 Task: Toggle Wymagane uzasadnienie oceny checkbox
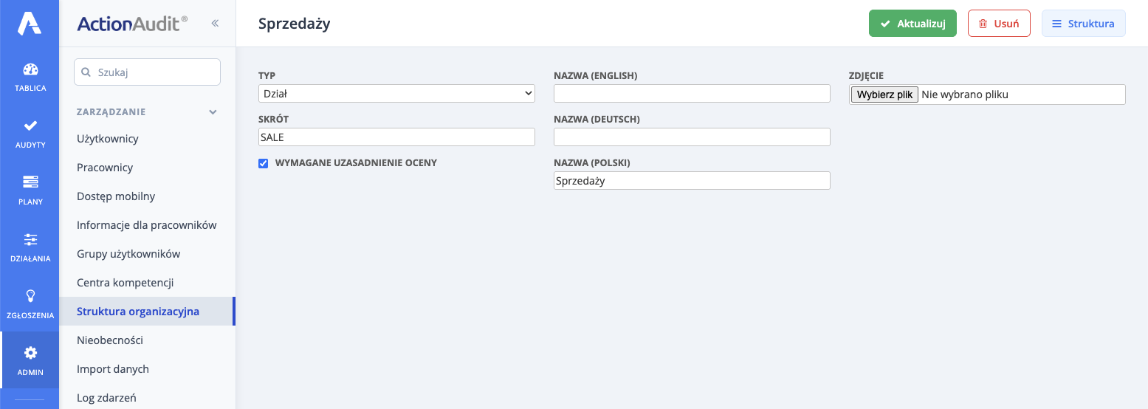click(x=264, y=163)
